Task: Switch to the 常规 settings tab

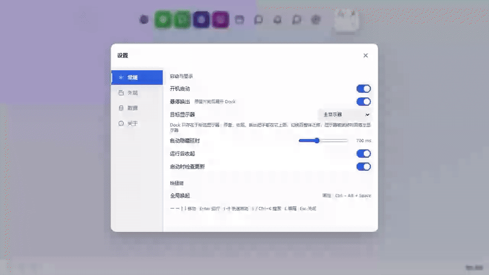Action: 137,77
